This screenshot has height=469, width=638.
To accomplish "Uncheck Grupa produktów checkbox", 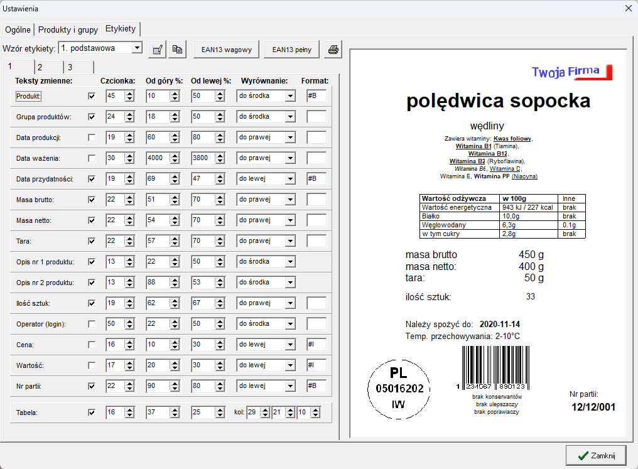I will pyautogui.click(x=92, y=117).
